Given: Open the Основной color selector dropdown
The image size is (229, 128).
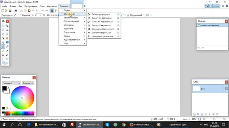Looking at the screenshot, I should (x=11, y=83).
